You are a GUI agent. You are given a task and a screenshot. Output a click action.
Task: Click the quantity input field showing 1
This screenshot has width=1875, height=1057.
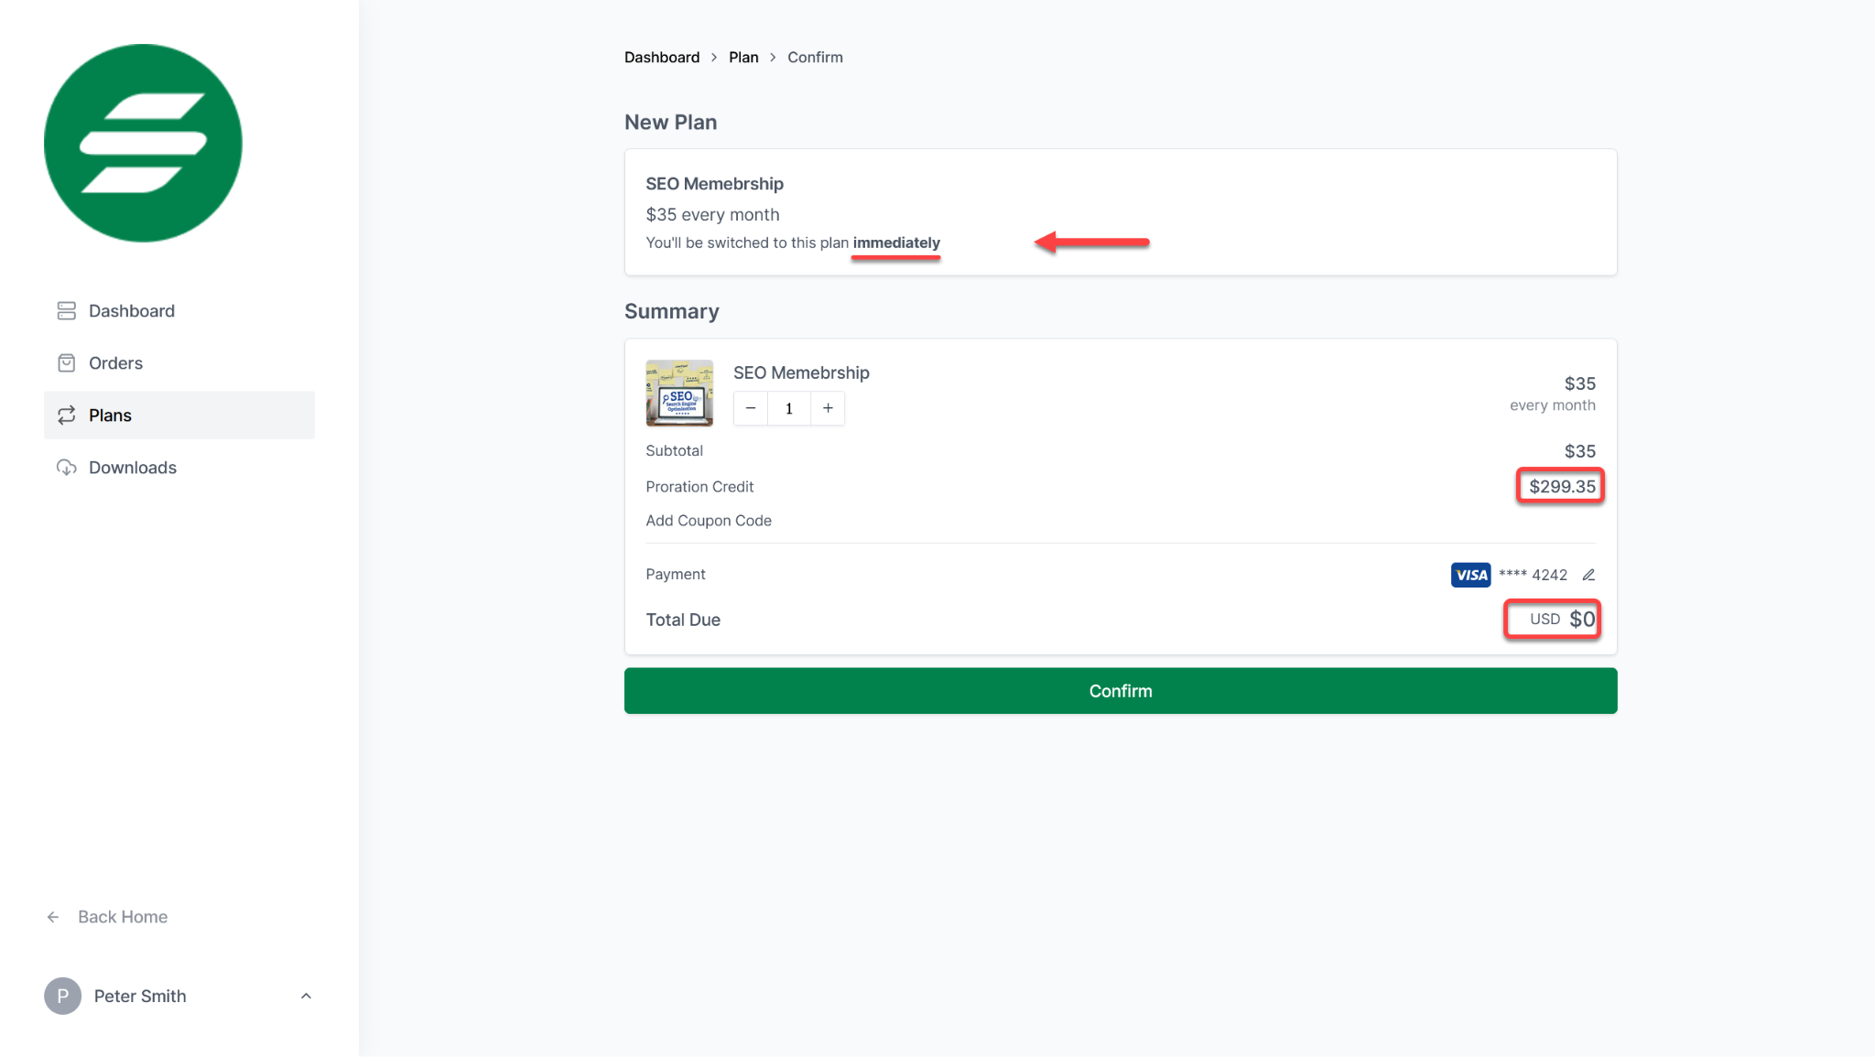pyautogui.click(x=788, y=408)
